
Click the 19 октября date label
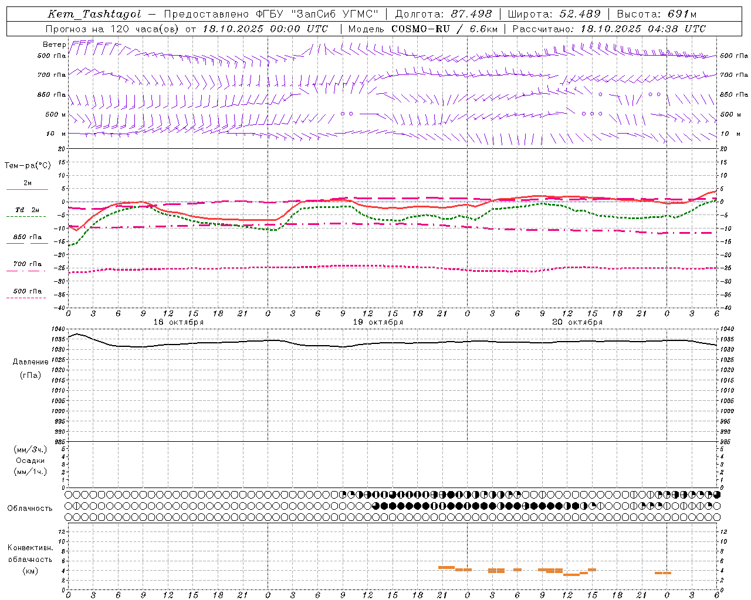[x=378, y=322]
